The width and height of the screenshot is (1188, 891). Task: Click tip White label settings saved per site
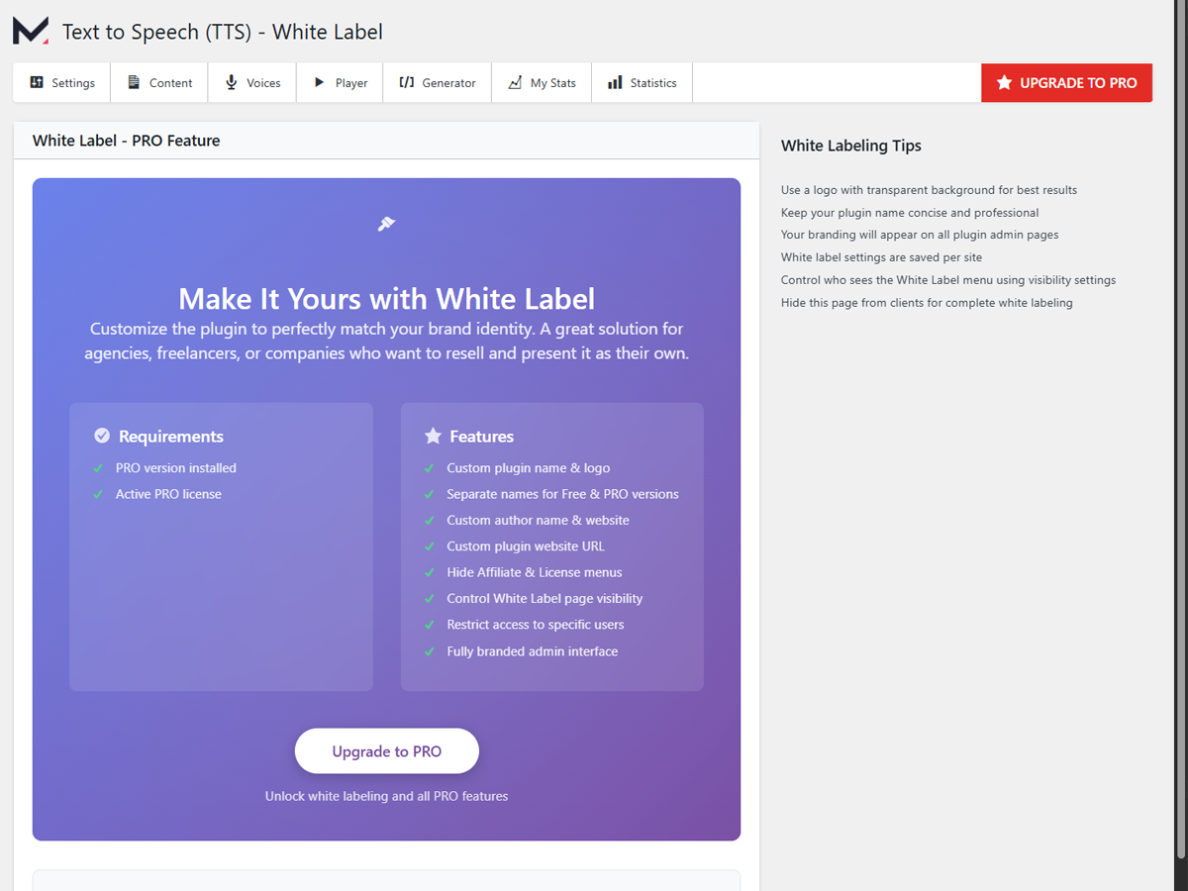[x=881, y=257]
